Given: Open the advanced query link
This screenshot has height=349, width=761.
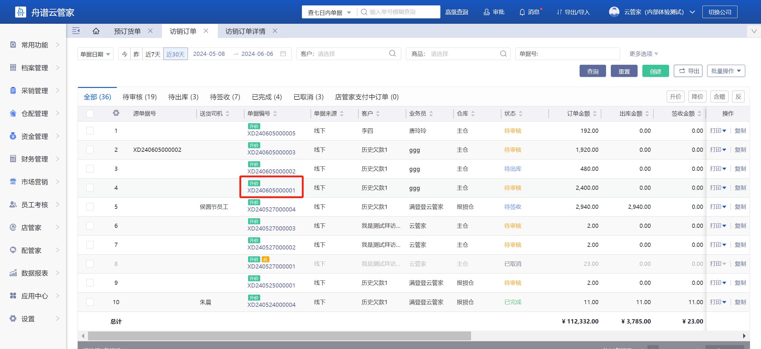Looking at the screenshot, I should pos(456,12).
